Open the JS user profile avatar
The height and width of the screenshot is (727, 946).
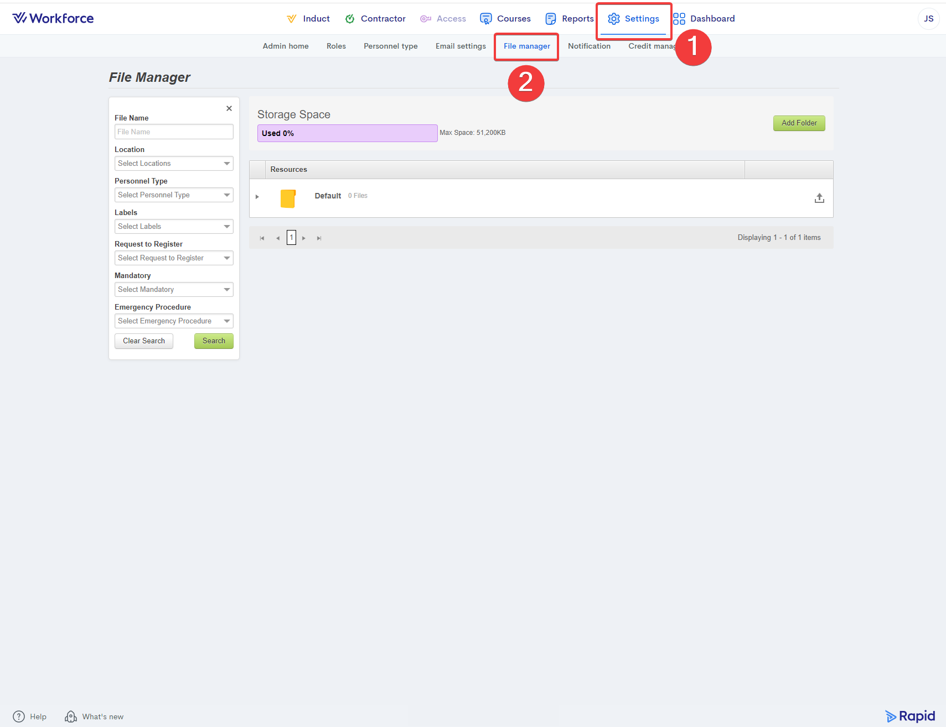(928, 19)
